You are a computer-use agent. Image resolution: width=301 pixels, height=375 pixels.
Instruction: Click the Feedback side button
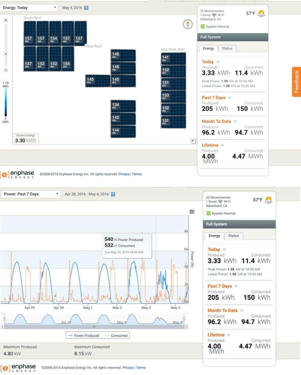pos(297,82)
